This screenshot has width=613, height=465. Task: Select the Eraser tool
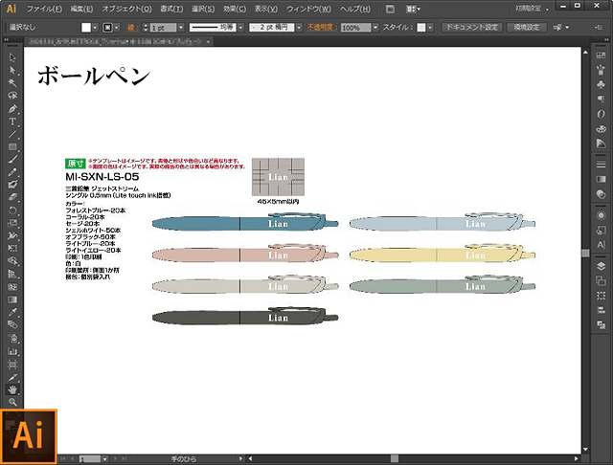click(x=12, y=197)
